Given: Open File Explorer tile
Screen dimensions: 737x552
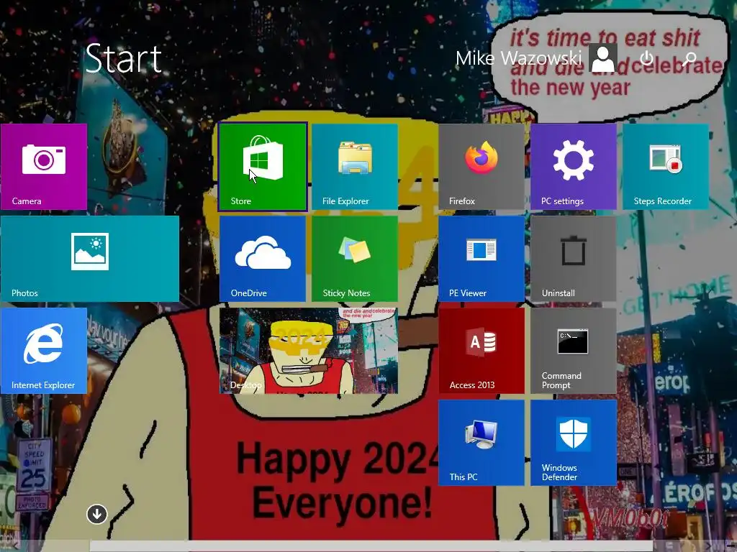Looking at the screenshot, I should [355, 167].
